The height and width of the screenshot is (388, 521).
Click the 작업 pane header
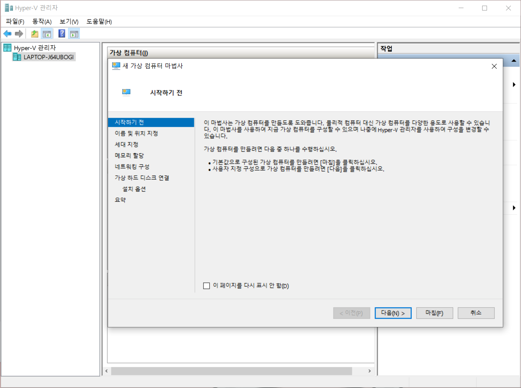[449, 48]
